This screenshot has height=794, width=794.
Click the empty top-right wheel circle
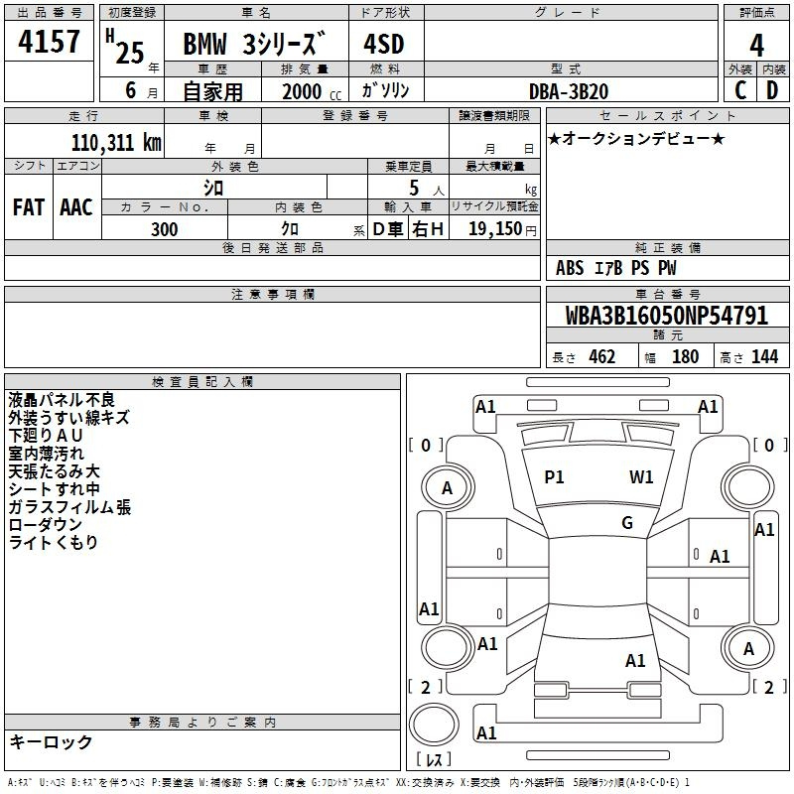click(x=749, y=487)
